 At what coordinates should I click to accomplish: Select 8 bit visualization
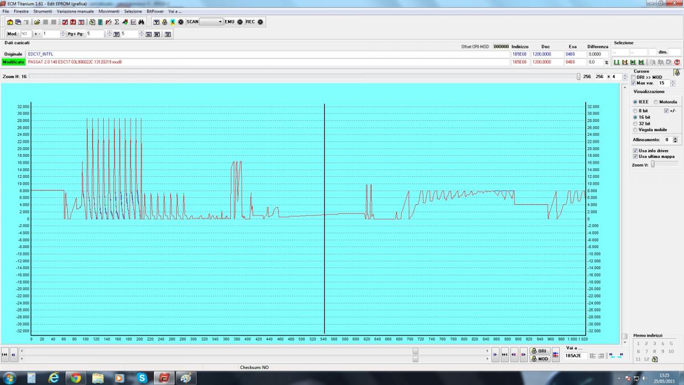click(635, 111)
